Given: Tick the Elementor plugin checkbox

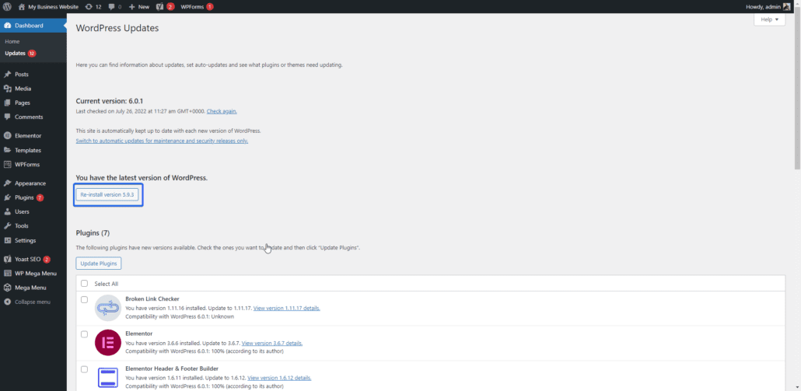Looking at the screenshot, I should pos(84,334).
